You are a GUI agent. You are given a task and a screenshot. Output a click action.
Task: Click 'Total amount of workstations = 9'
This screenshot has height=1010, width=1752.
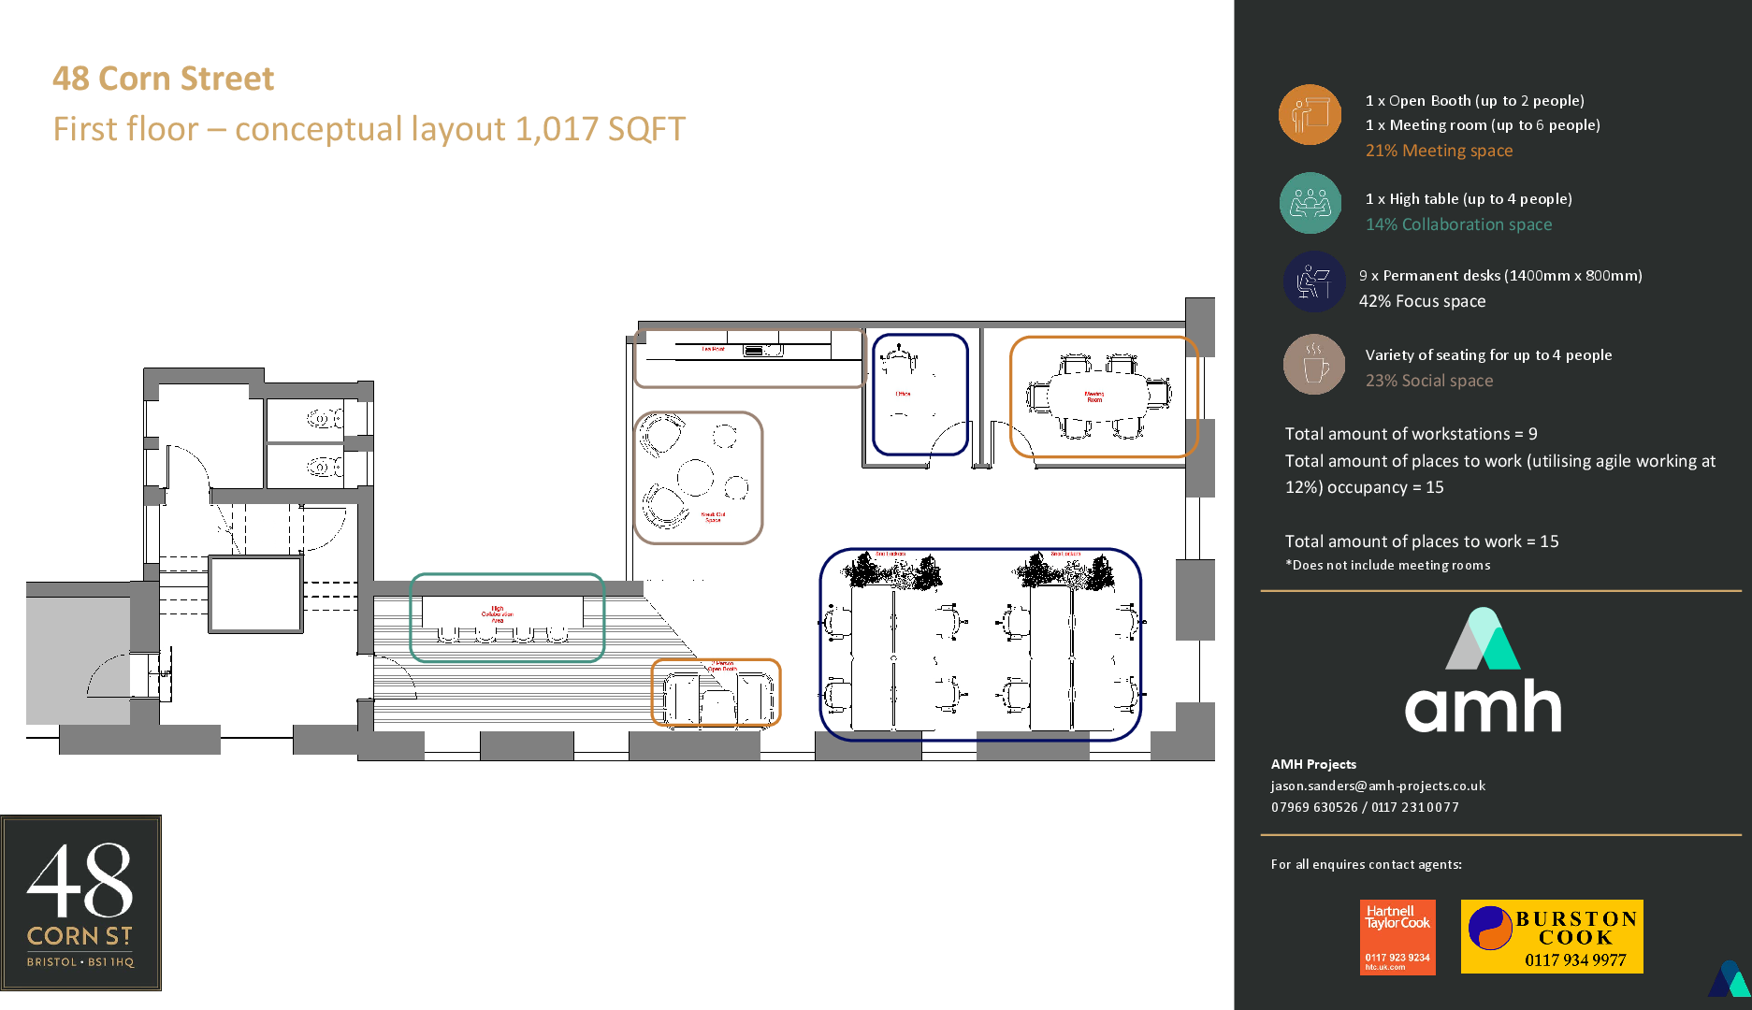click(x=1411, y=434)
